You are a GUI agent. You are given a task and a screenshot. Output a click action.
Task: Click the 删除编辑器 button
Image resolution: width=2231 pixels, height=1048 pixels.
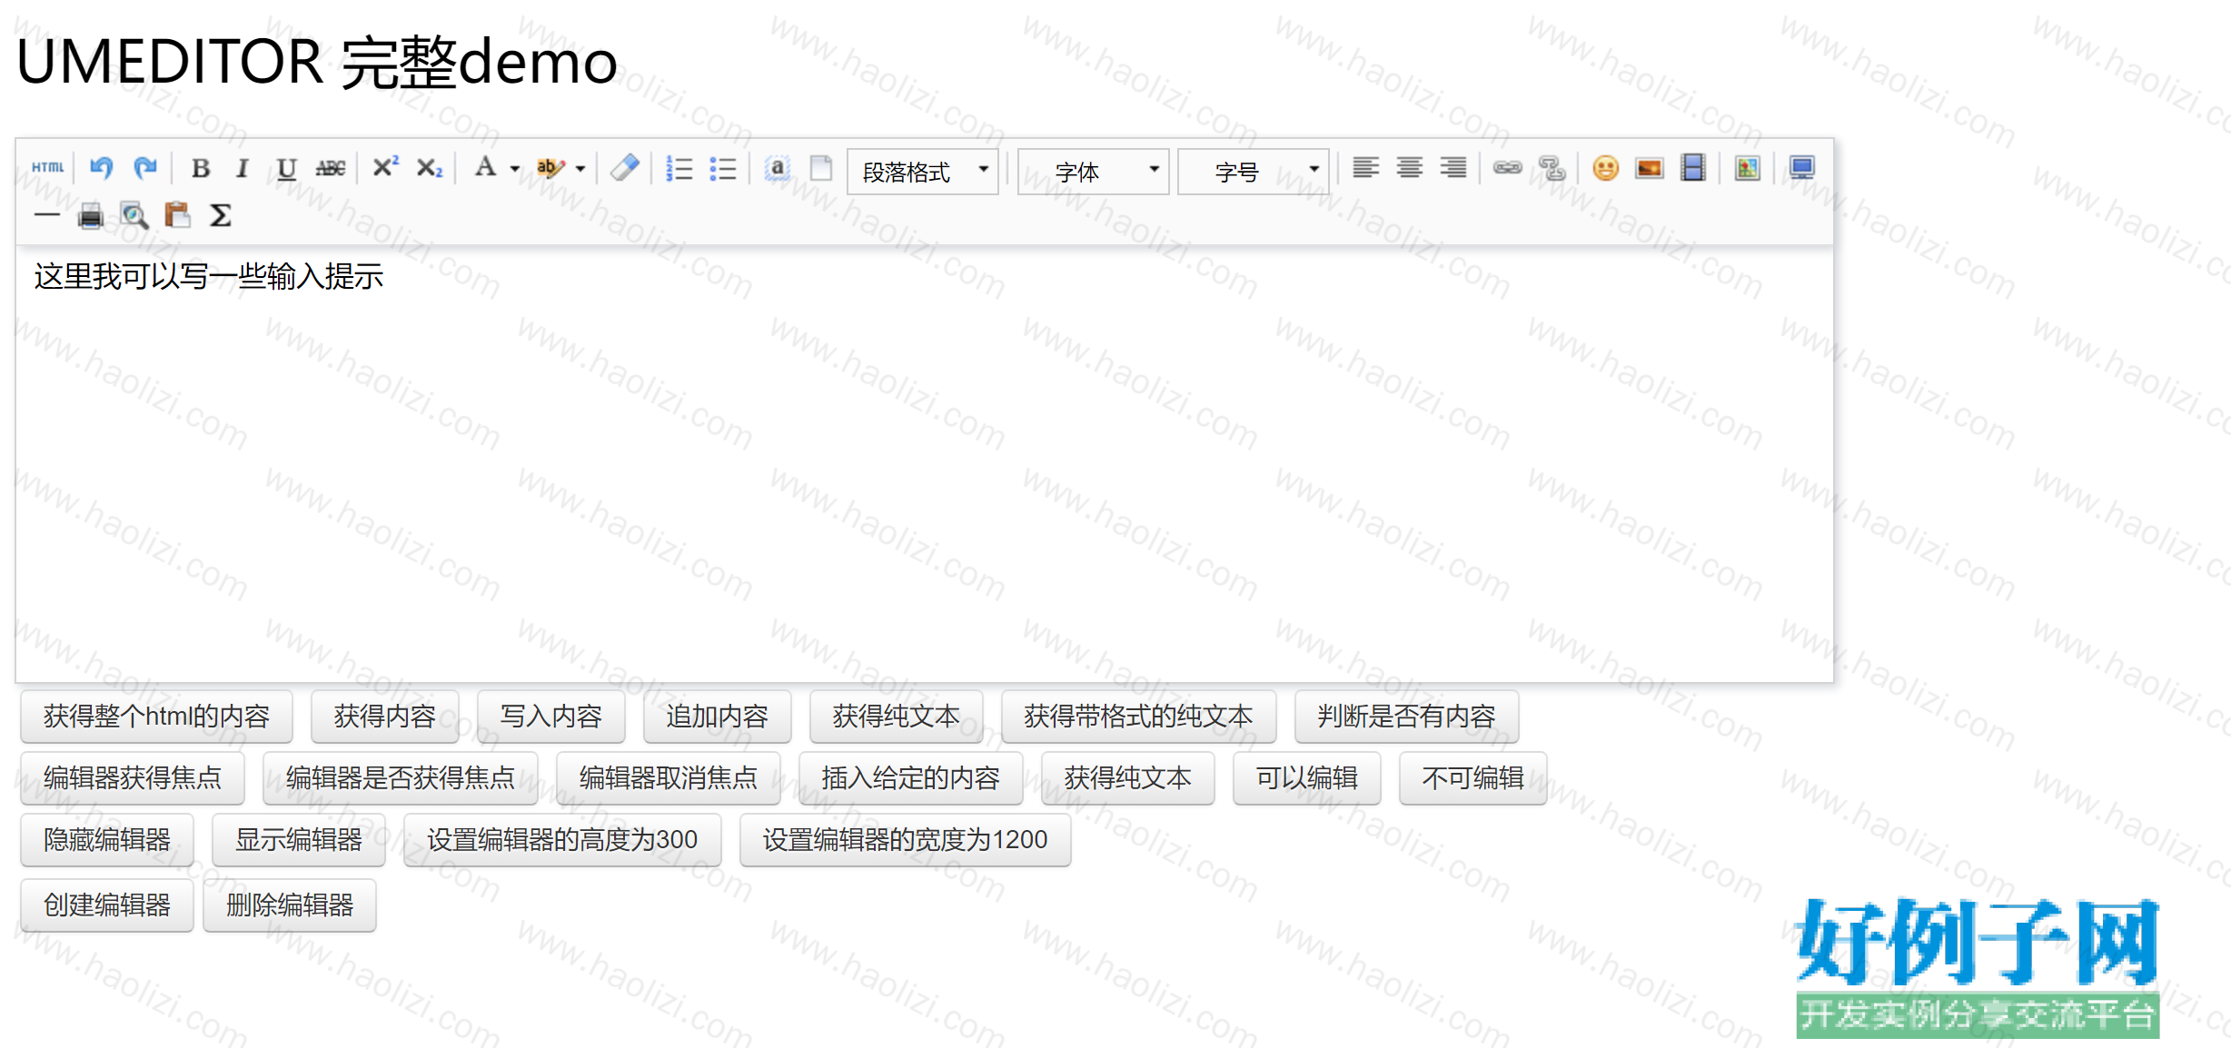pyautogui.click(x=289, y=905)
